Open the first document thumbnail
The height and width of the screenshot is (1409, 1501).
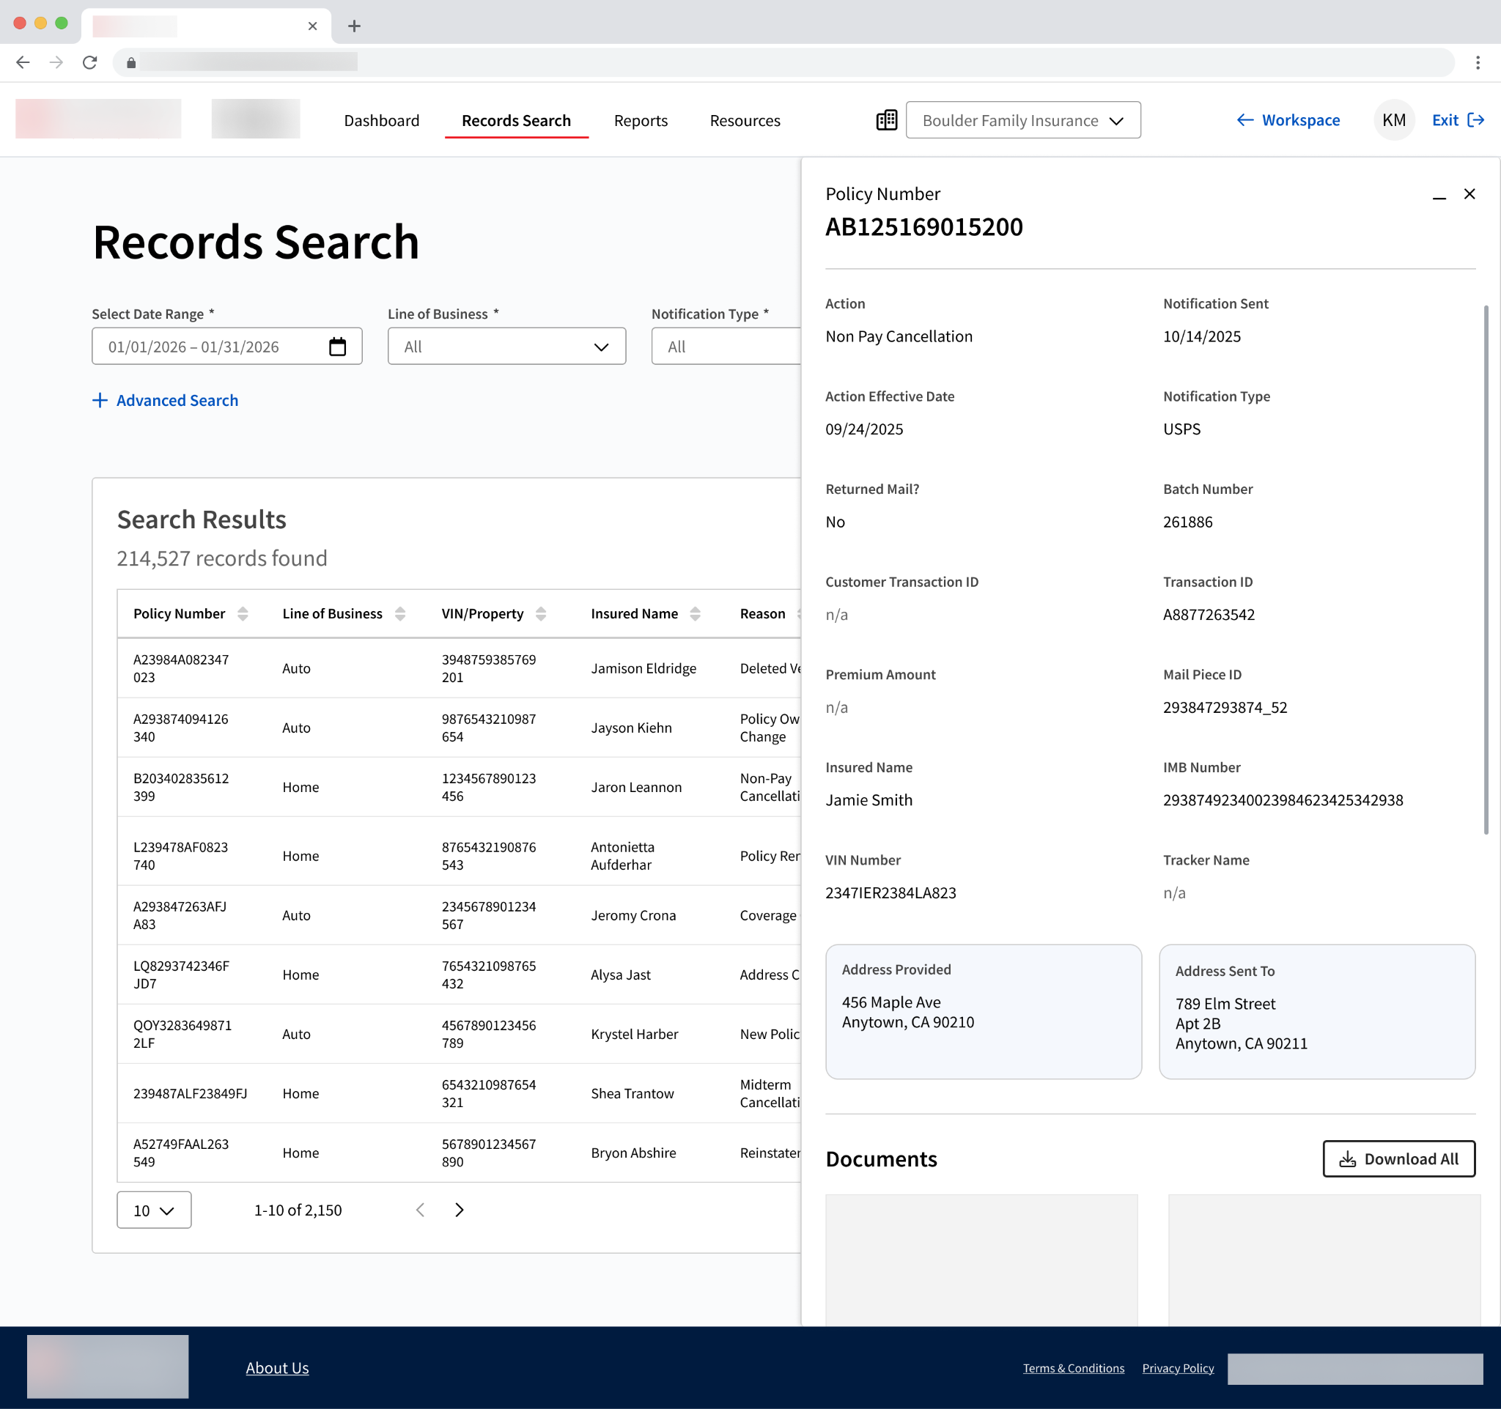(981, 1259)
